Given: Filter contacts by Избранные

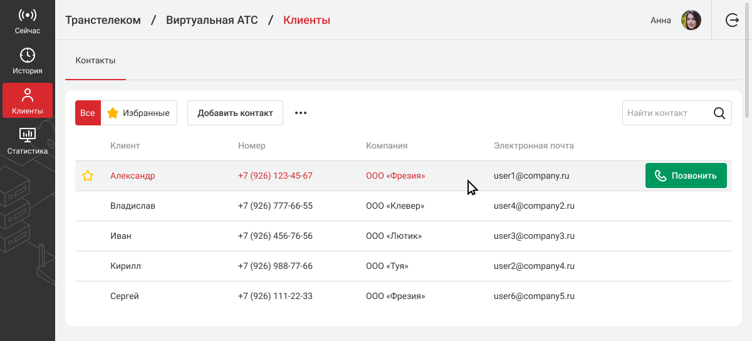Looking at the screenshot, I should coord(139,113).
